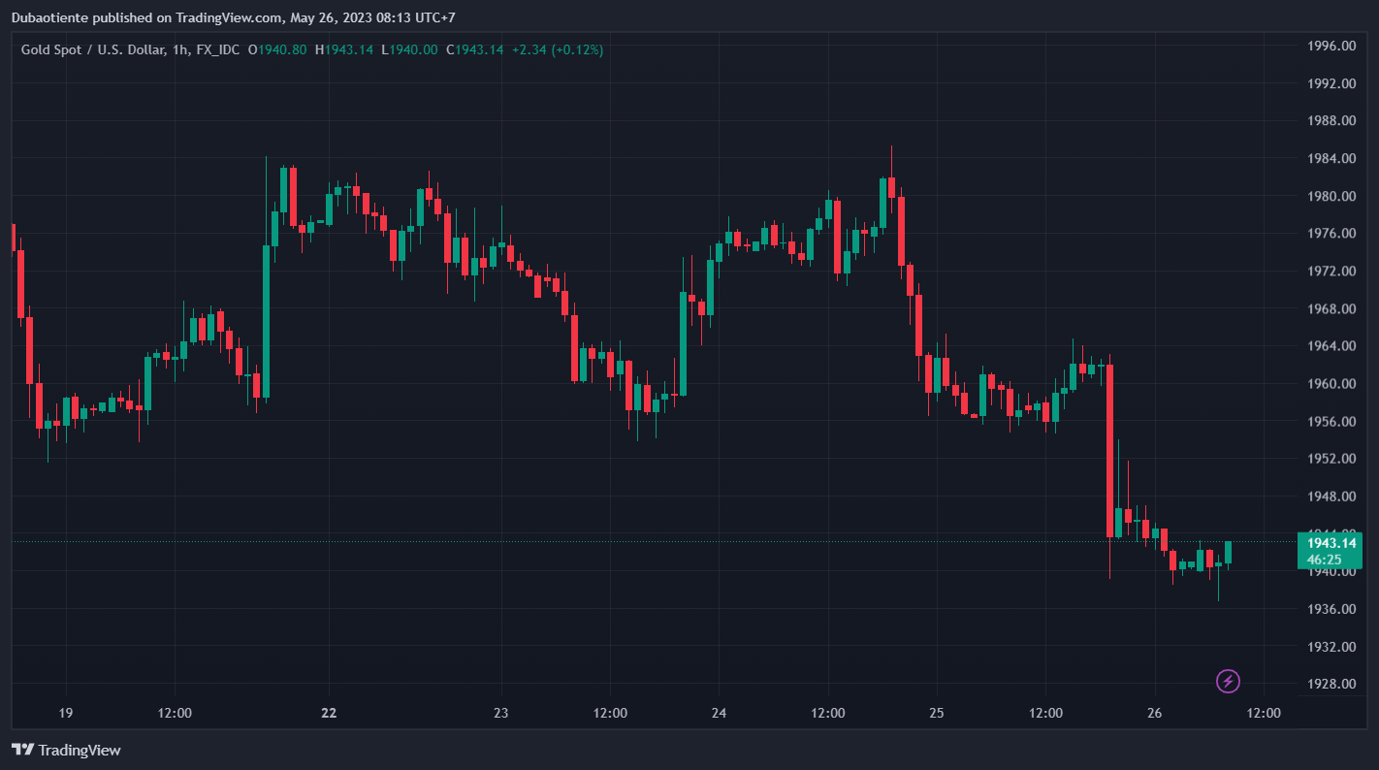Click the current price tag 1943.14
Screen dimensions: 1379x770
[x=1330, y=543]
